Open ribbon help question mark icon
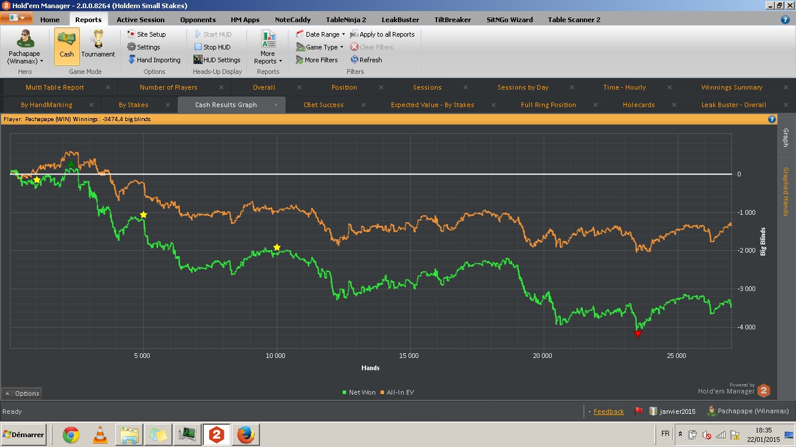Image resolution: width=796 pixels, height=447 pixels. point(785,19)
